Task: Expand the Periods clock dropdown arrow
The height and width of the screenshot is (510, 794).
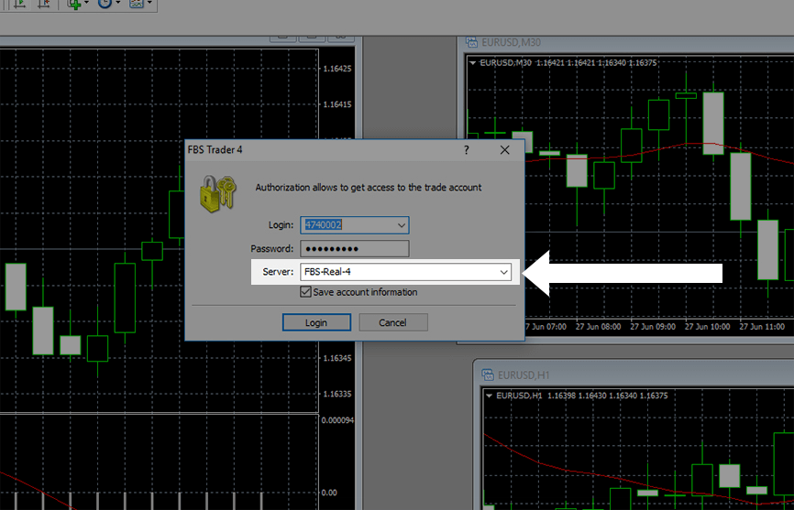Action: click(x=118, y=4)
